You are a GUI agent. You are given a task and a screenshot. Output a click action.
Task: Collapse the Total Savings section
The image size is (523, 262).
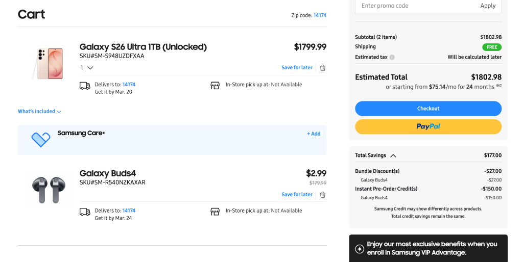click(x=393, y=155)
